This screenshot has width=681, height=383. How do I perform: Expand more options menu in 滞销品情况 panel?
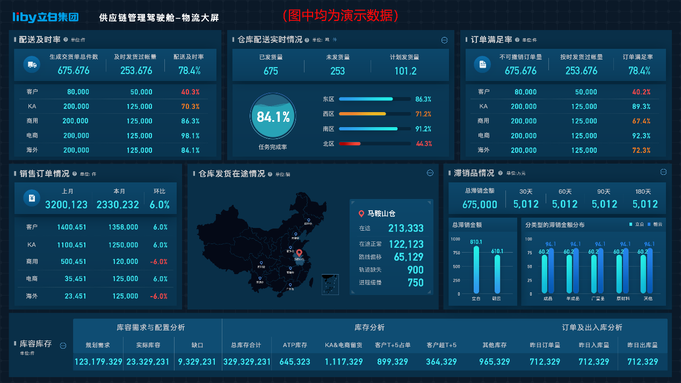point(663,172)
